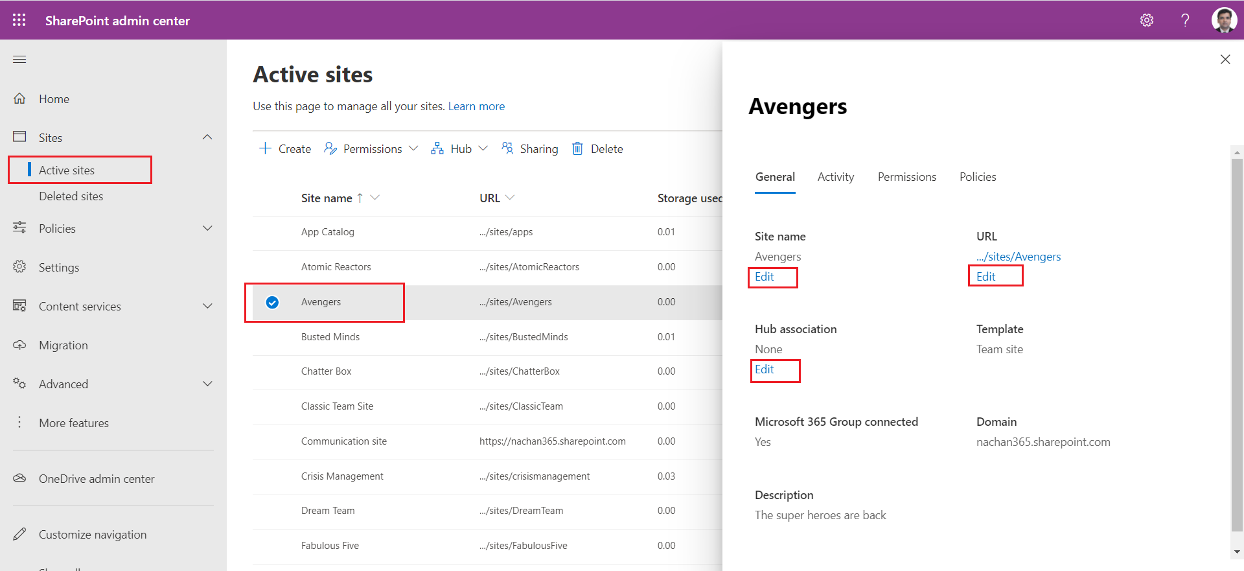The height and width of the screenshot is (571, 1244).
Task: Open the settings gear in header
Action: tap(1146, 20)
